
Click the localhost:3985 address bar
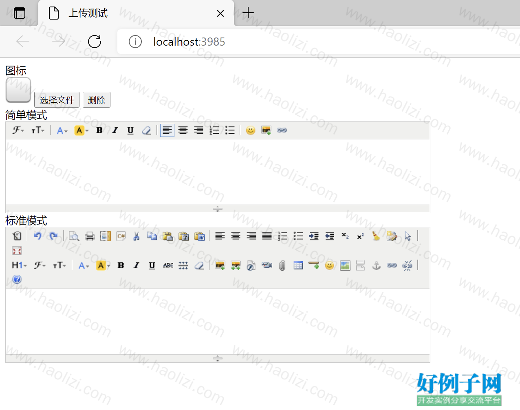(319, 42)
